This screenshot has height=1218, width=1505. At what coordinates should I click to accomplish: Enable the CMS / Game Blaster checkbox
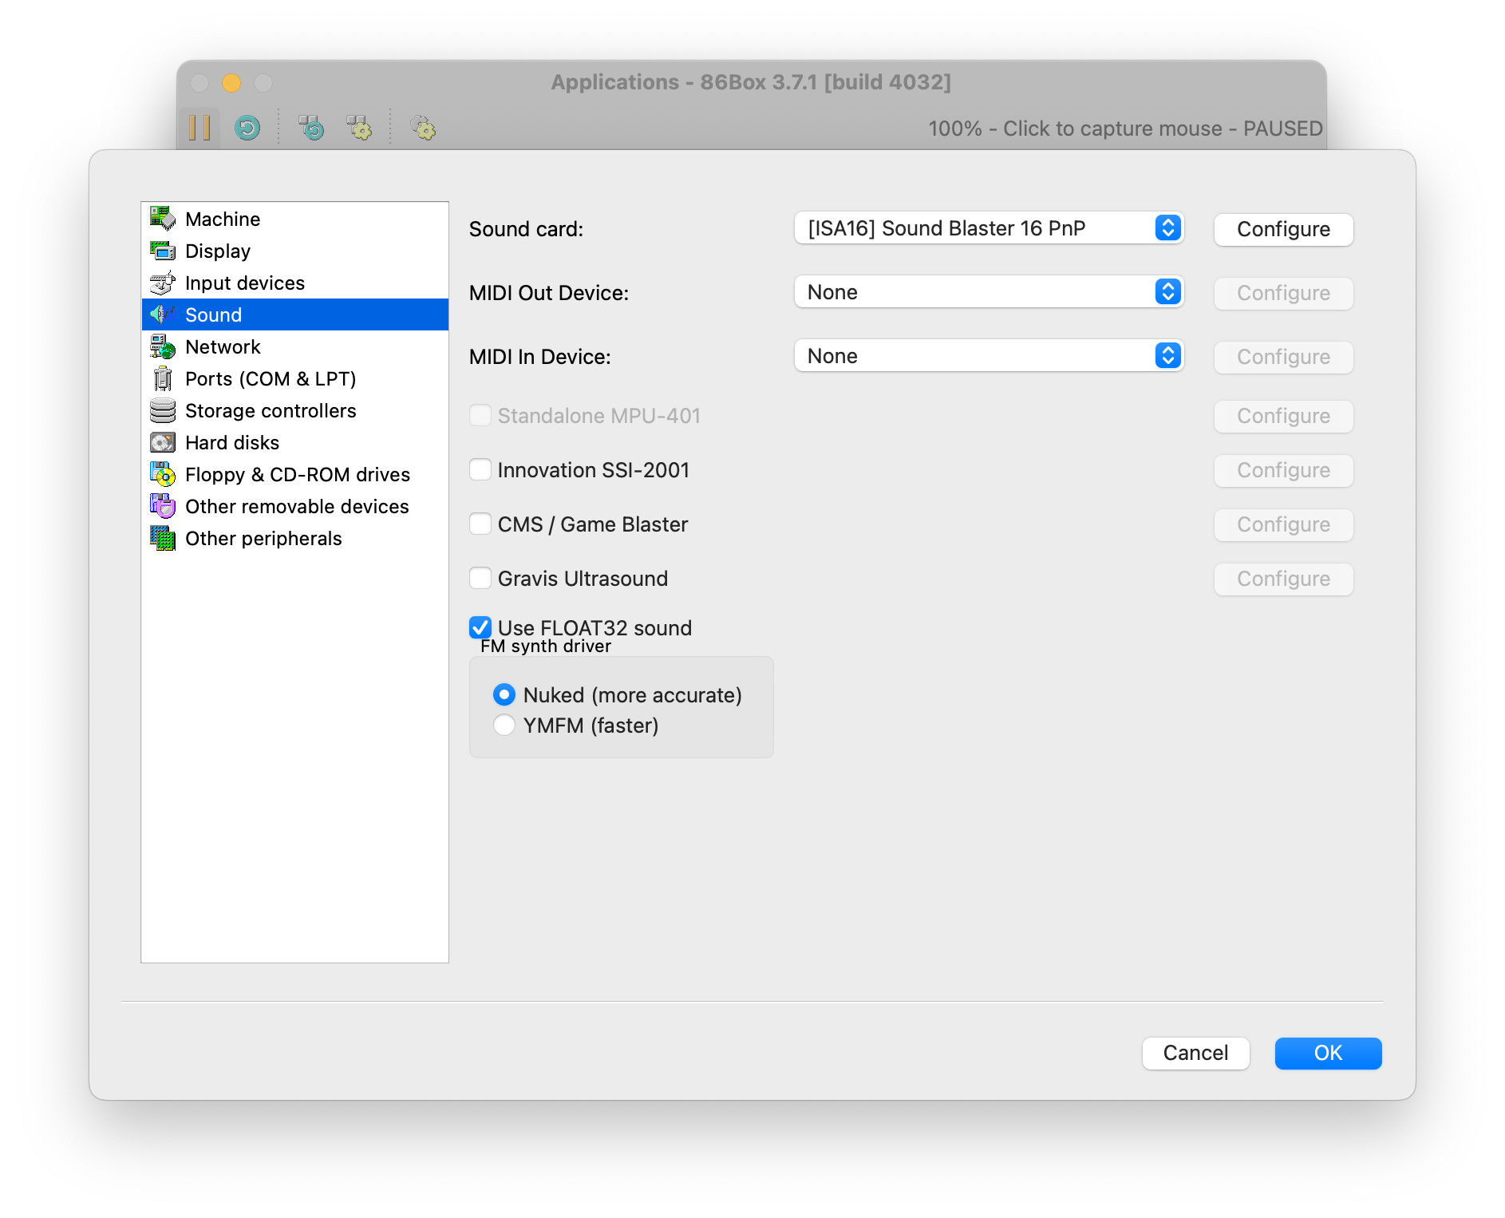point(480,524)
